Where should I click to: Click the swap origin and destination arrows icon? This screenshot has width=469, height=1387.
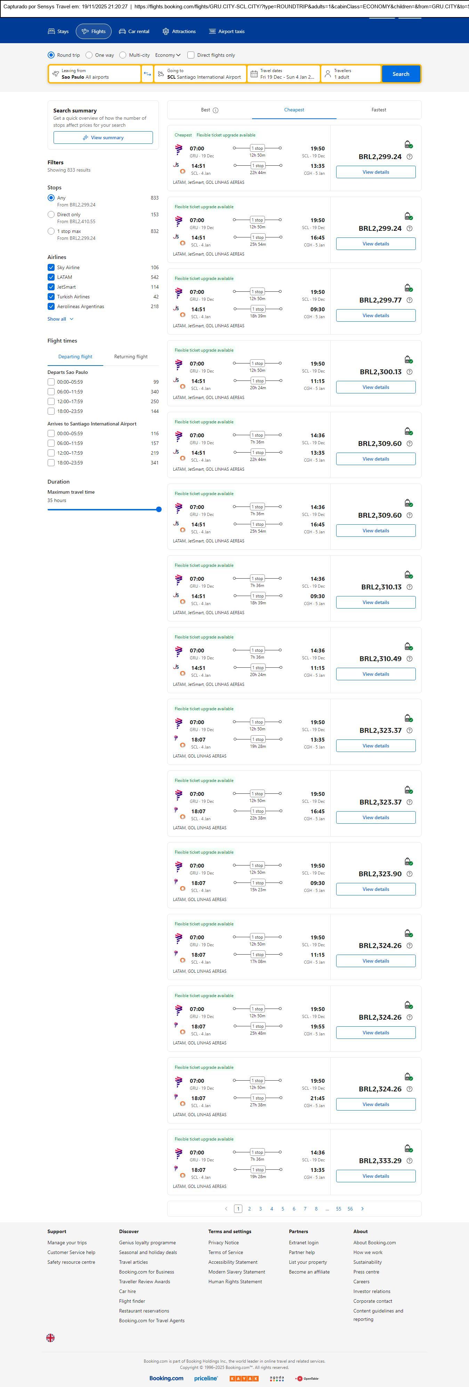pos(147,74)
